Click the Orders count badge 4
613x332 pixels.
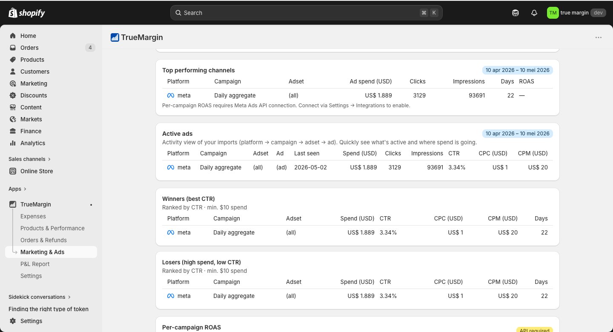(90, 48)
